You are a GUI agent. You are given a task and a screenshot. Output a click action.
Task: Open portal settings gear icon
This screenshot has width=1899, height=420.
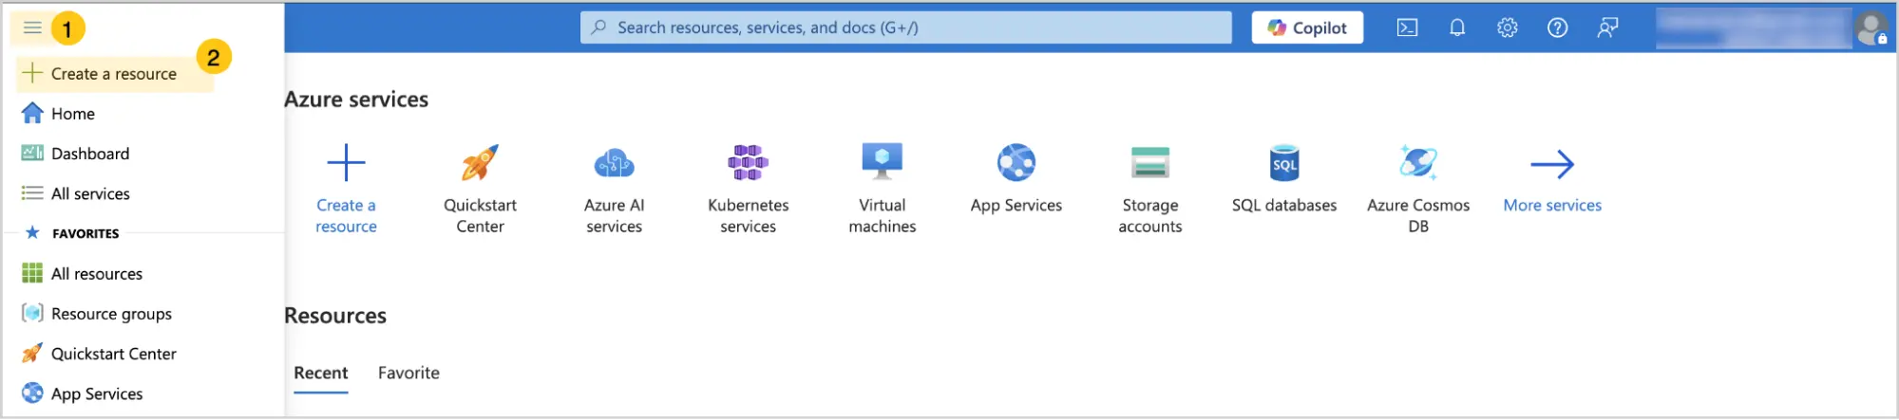tap(1508, 27)
